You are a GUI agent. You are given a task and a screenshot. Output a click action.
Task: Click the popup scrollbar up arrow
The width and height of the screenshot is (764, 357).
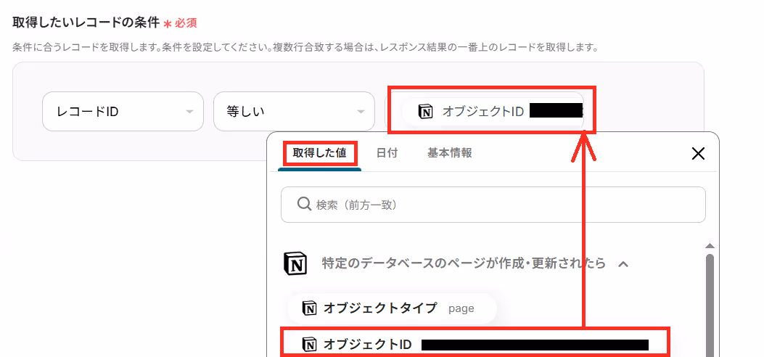coord(710,245)
